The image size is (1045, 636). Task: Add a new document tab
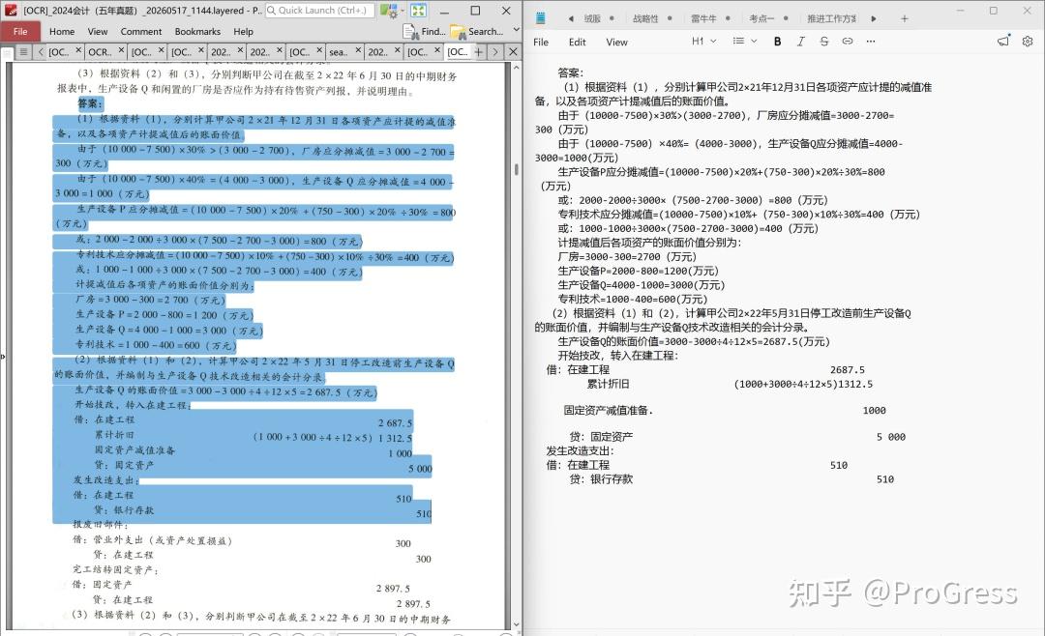click(479, 51)
